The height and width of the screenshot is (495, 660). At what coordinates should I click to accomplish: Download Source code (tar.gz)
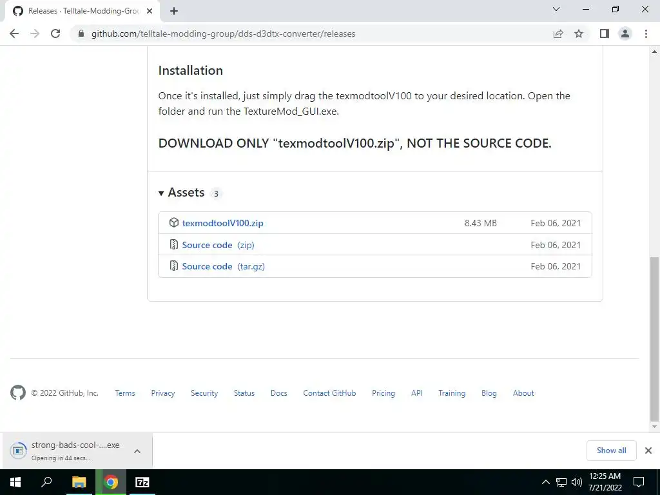[224, 266]
